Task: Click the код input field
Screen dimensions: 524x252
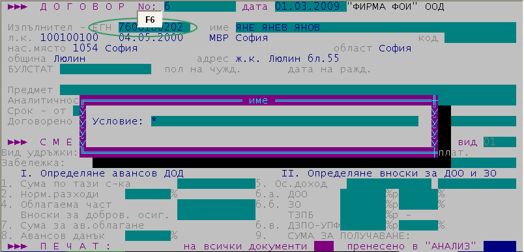Action: pyautogui.click(x=480, y=38)
